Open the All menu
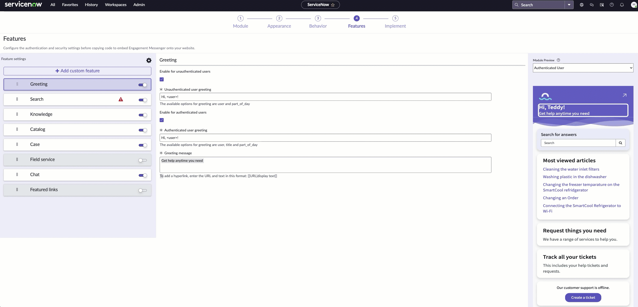 point(53,5)
